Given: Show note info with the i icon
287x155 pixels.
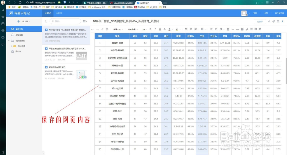Looking at the screenshot, I should pyautogui.click(x=282, y=21).
